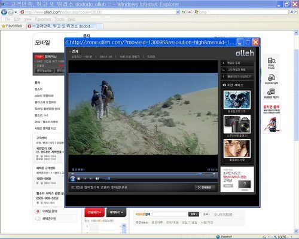
Task: Open the kissing couple movie thumbnail
Action: click(x=237, y=149)
